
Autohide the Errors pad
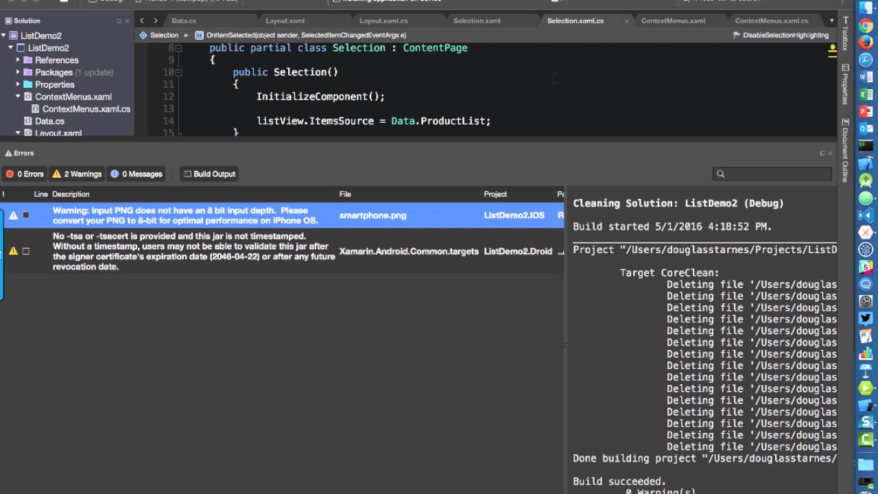(x=822, y=153)
